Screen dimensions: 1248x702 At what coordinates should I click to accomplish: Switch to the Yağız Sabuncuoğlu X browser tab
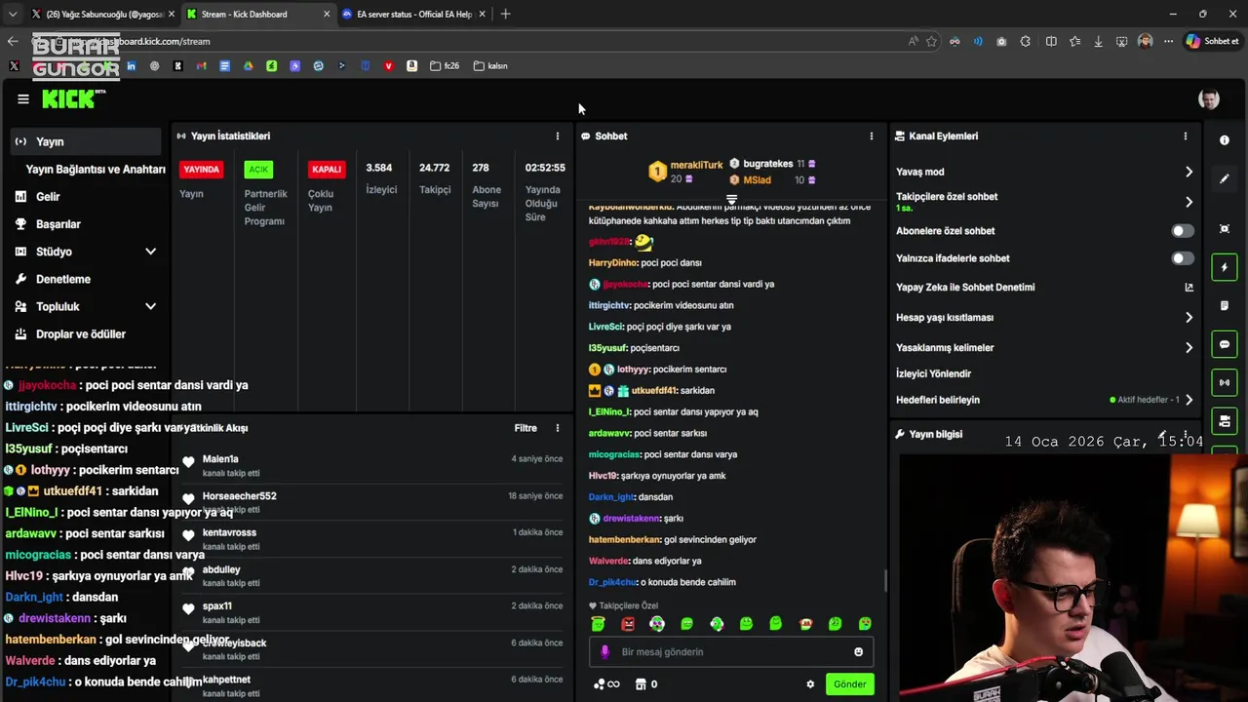[102, 14]
